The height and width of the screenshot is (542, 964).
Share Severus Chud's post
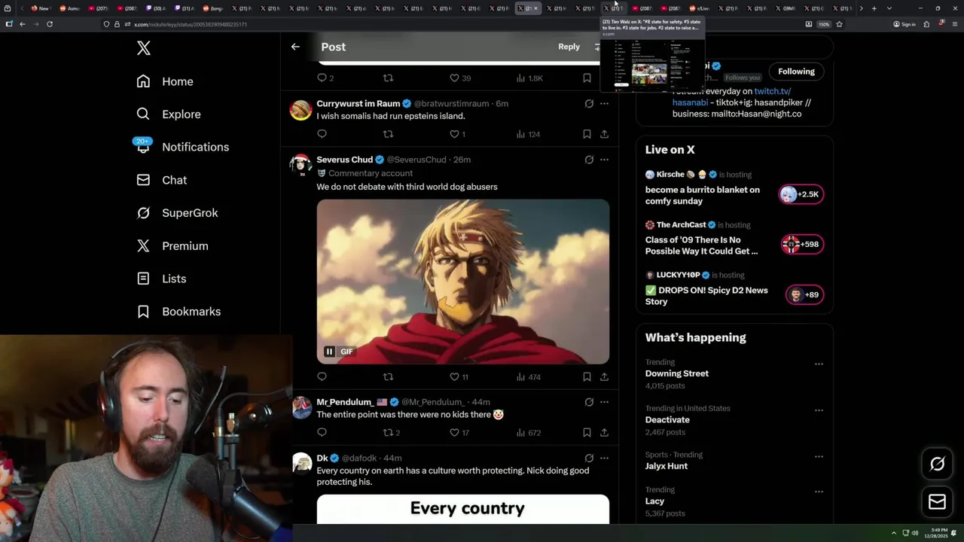pos(604,376)
